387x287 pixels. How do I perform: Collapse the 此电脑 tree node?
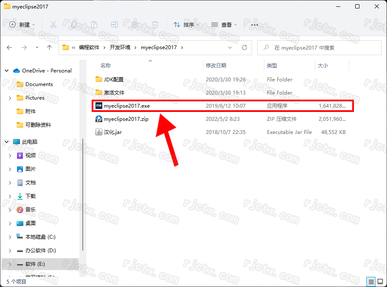pyautogui.click(x=6, y=142)
